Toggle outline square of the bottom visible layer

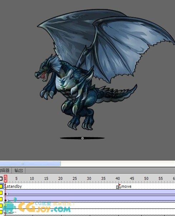[x=1, y=212]
